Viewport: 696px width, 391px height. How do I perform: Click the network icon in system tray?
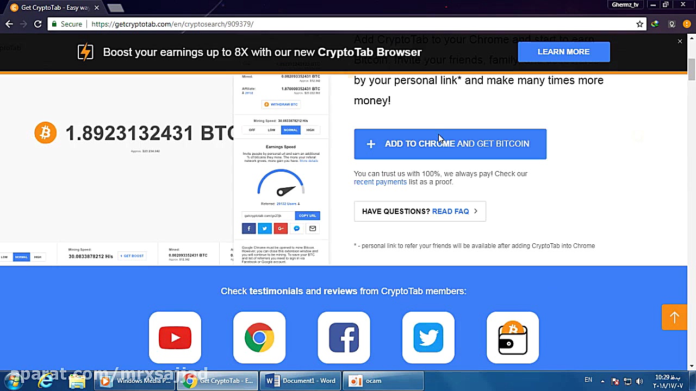point(627,381)
